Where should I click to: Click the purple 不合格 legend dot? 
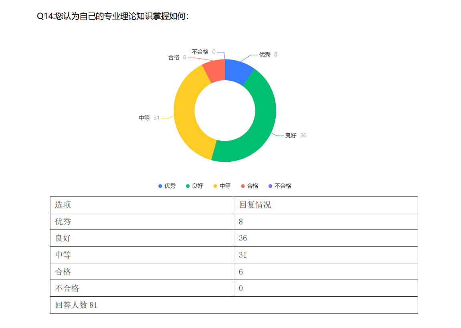point(270,186)
